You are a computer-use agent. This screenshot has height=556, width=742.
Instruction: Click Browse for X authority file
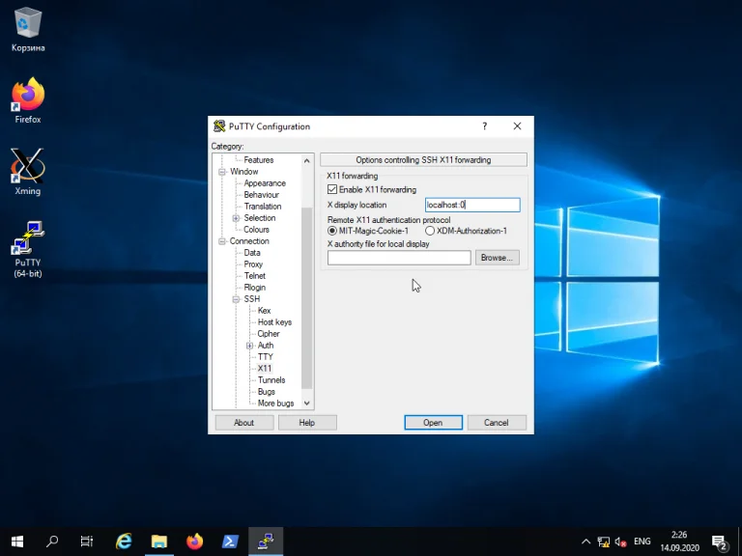click(x=497, y=258)
